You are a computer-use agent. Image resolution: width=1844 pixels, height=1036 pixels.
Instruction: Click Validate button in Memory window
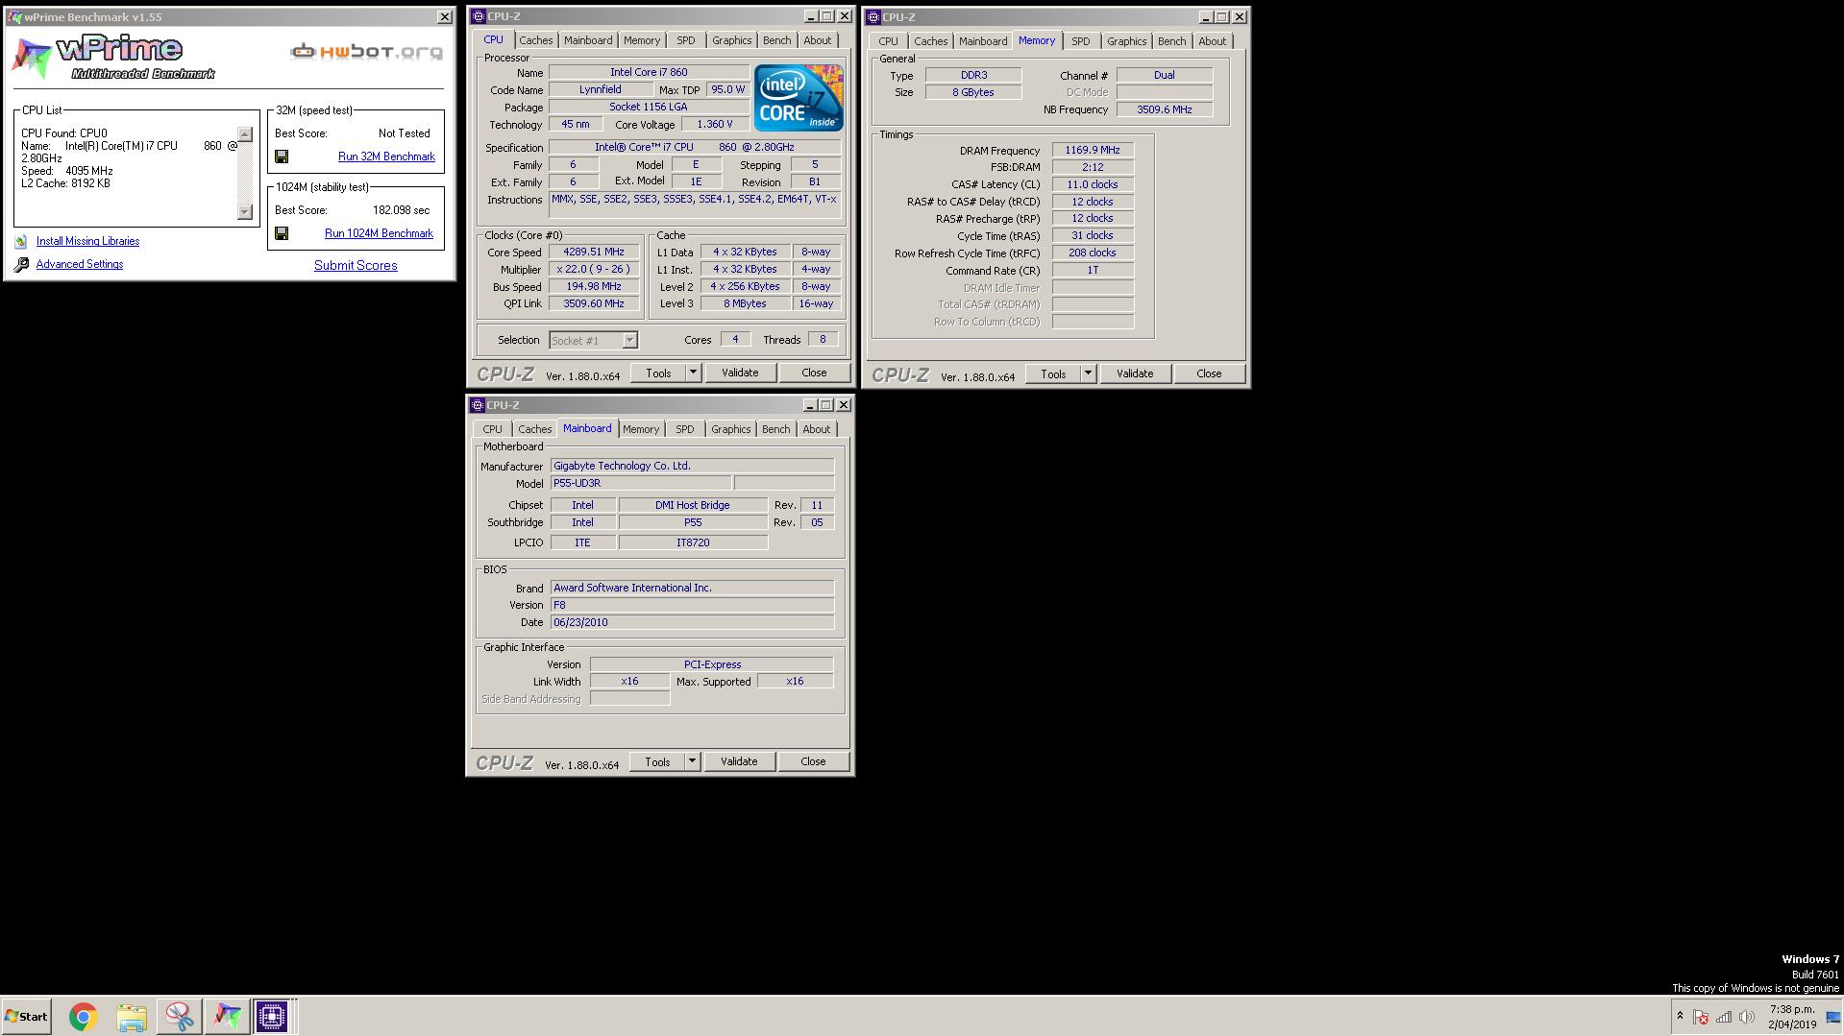[x=1135, y=373]
